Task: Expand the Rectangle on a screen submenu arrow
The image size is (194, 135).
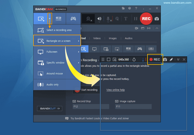Action: coord(79,41)
